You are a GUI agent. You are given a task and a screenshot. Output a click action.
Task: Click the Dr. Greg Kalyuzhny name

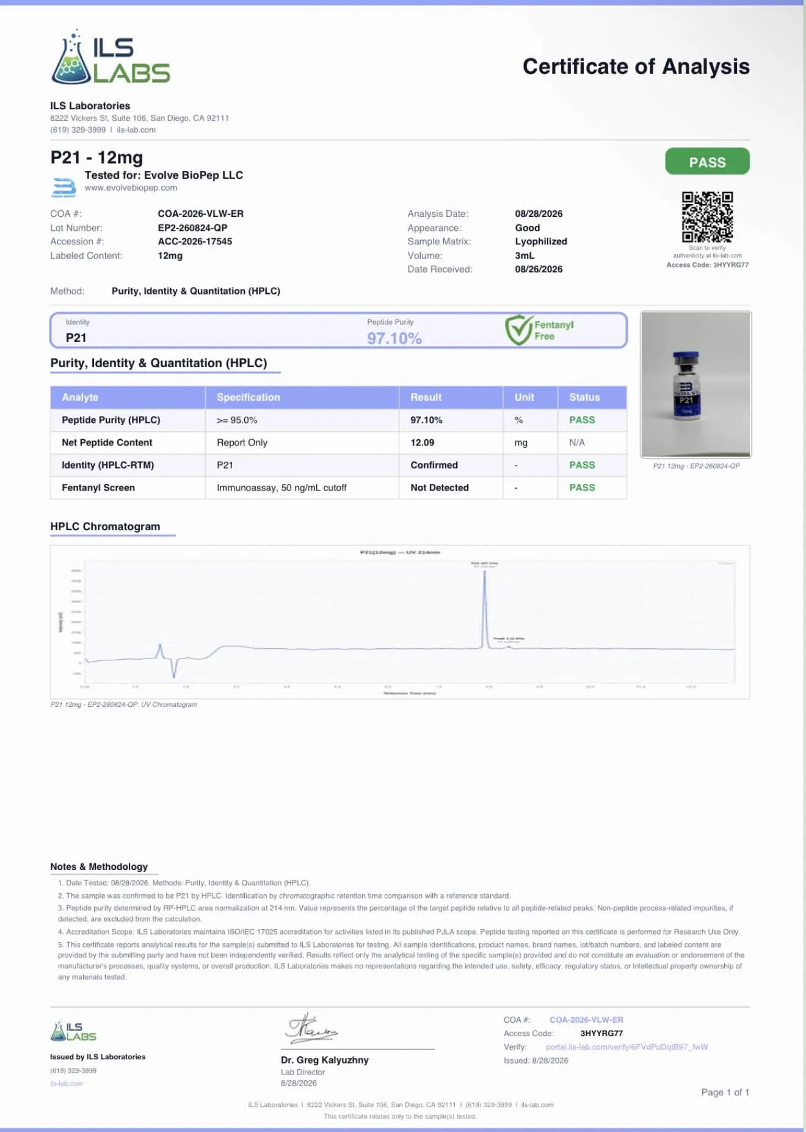[325, 1060]
